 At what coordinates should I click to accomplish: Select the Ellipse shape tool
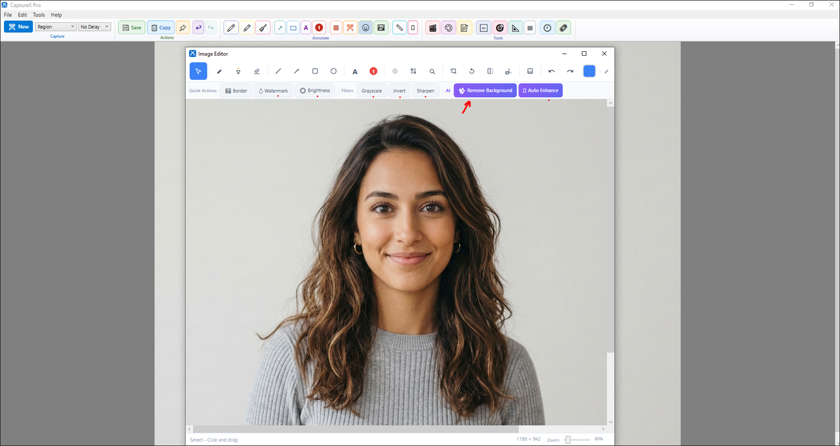point(333,71)
